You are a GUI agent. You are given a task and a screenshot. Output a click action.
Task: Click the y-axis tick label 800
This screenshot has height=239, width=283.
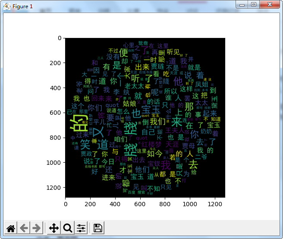55,138
